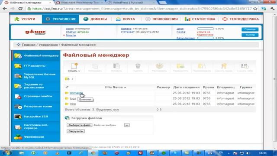Image resolution: width=277 pixels, height=156 pixels.
Task: Click the last toolbar download icon
Action: pos(245,68)
